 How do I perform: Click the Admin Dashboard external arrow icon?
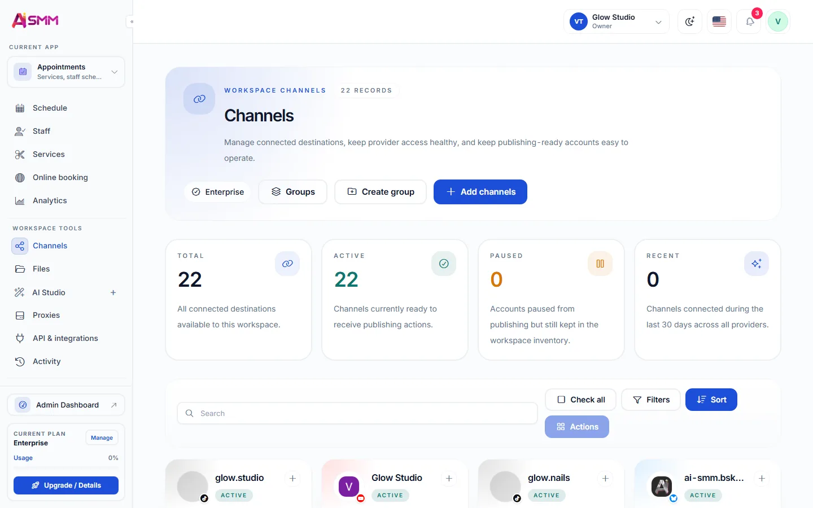pos(113,405)
